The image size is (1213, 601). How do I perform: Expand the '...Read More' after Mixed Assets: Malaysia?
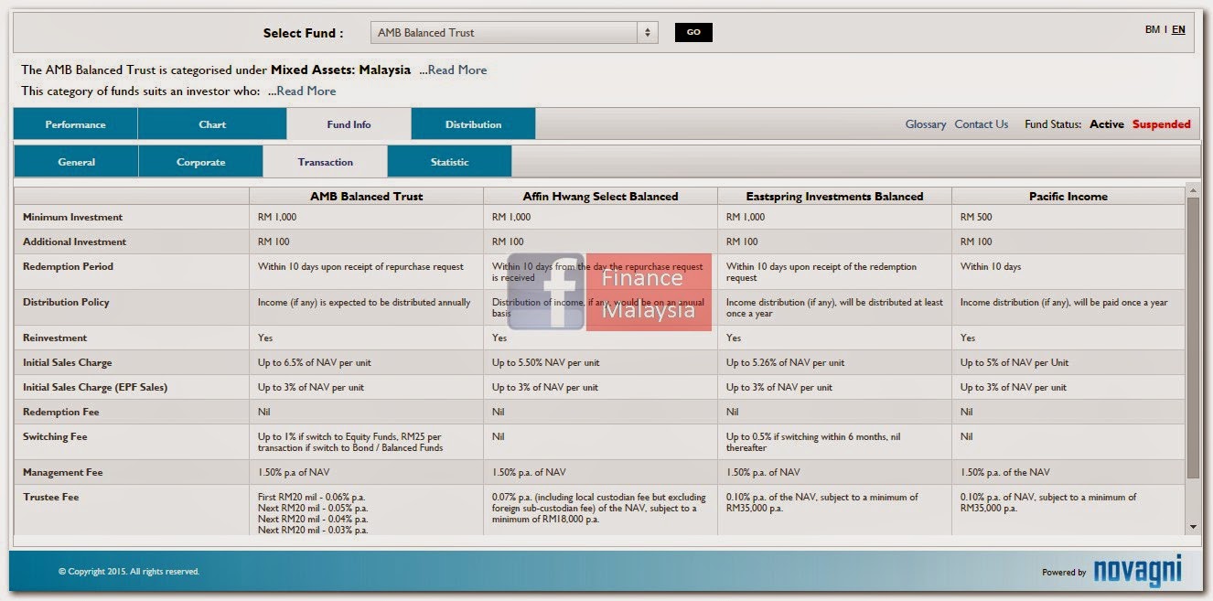click(x=455, y=70)
